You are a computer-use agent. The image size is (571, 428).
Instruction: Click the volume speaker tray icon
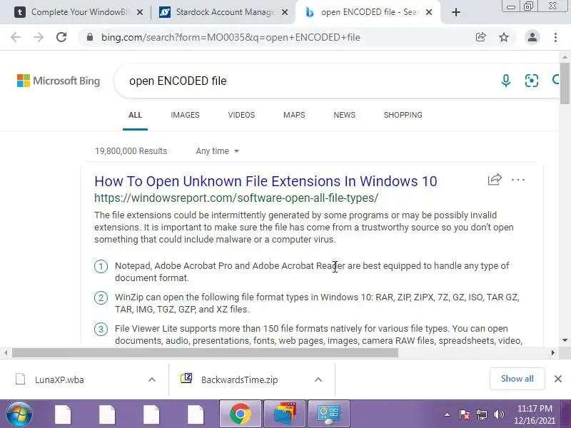tap(498, 414)
